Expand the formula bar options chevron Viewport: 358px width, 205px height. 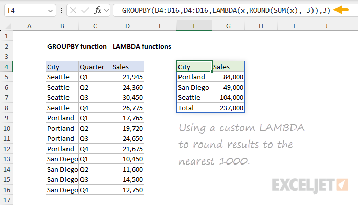106,10
